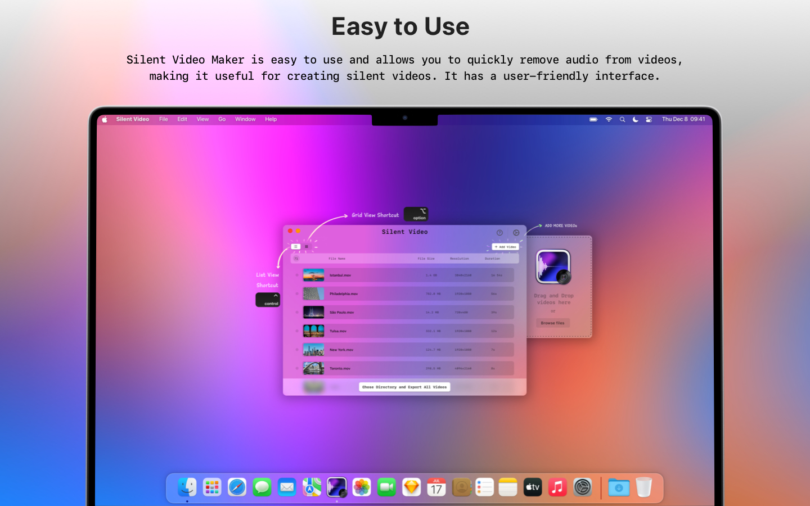
Task: Click the Toronto.mov file name
Action: (x=340, y=368)
